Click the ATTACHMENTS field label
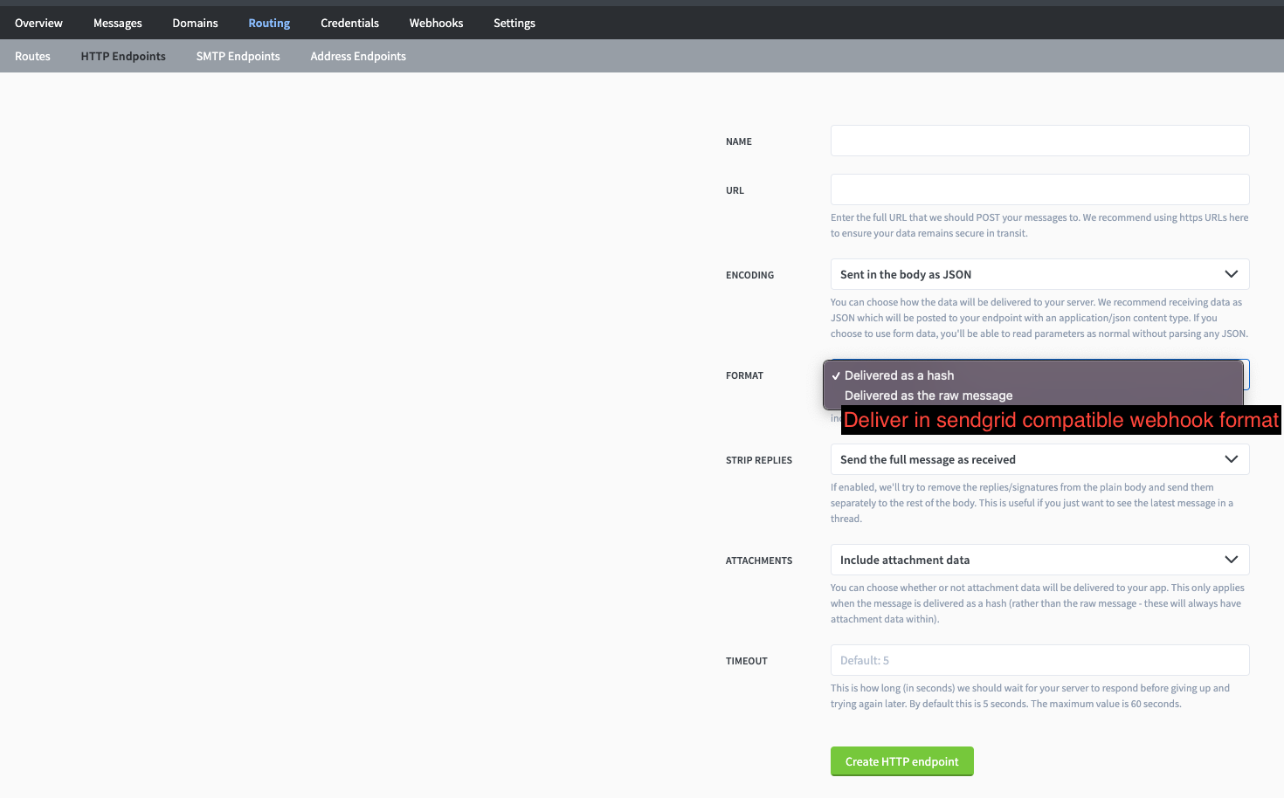 coord(759,561)
